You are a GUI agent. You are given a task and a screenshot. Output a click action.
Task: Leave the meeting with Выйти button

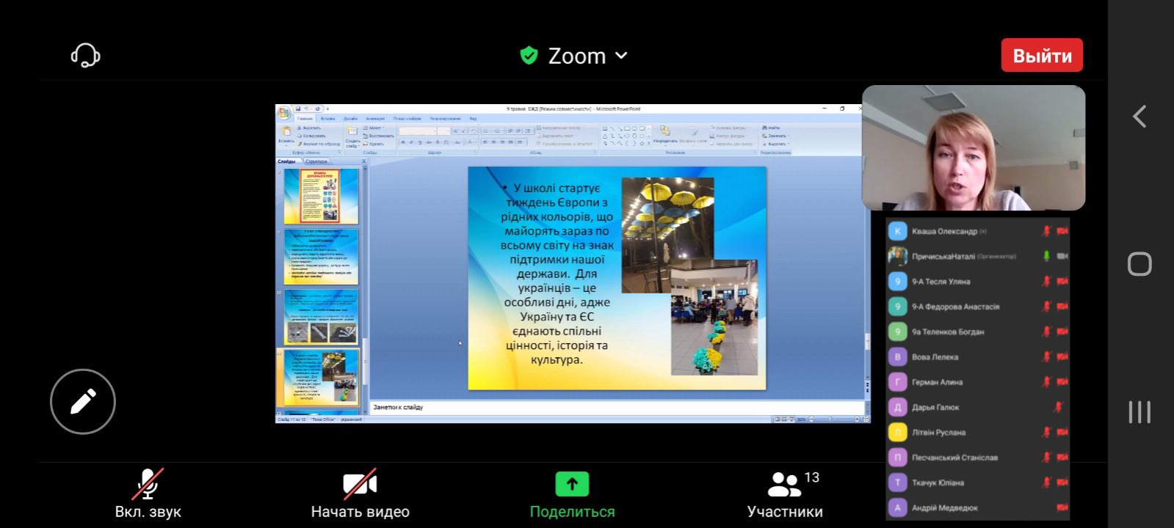1042,55
